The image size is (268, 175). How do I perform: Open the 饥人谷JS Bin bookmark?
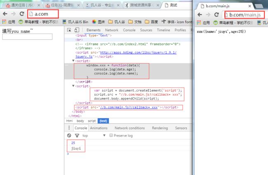[x=75, y=22]
